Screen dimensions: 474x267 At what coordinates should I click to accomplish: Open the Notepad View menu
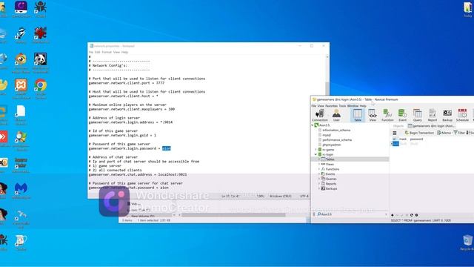click(x=116, y=52)
